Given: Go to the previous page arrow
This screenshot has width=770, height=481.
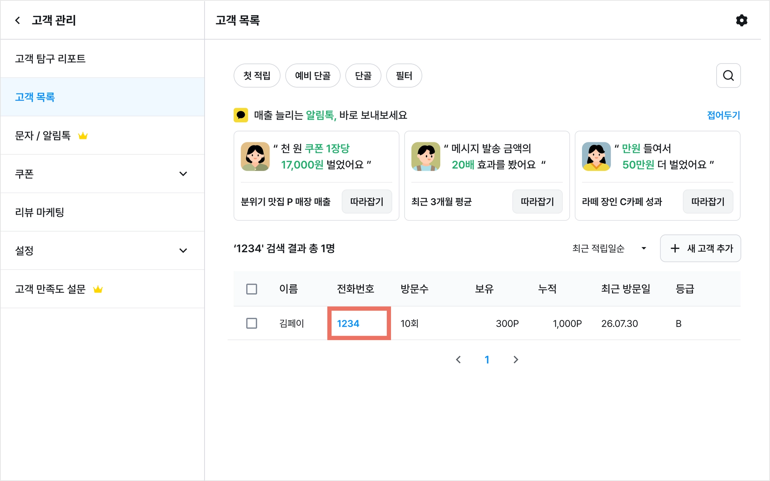Looking at the screenshot, I should (458, 360).
